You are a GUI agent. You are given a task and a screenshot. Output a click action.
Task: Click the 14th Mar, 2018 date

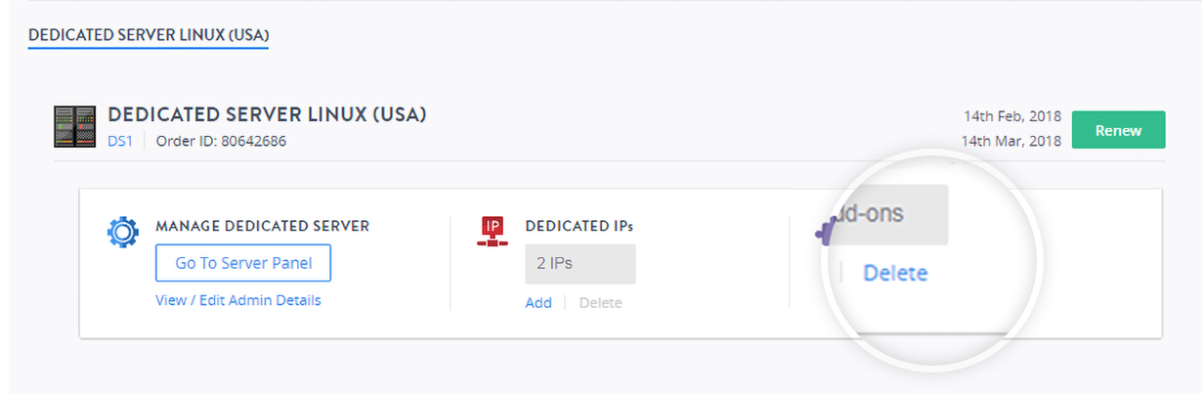(1011, 141)
